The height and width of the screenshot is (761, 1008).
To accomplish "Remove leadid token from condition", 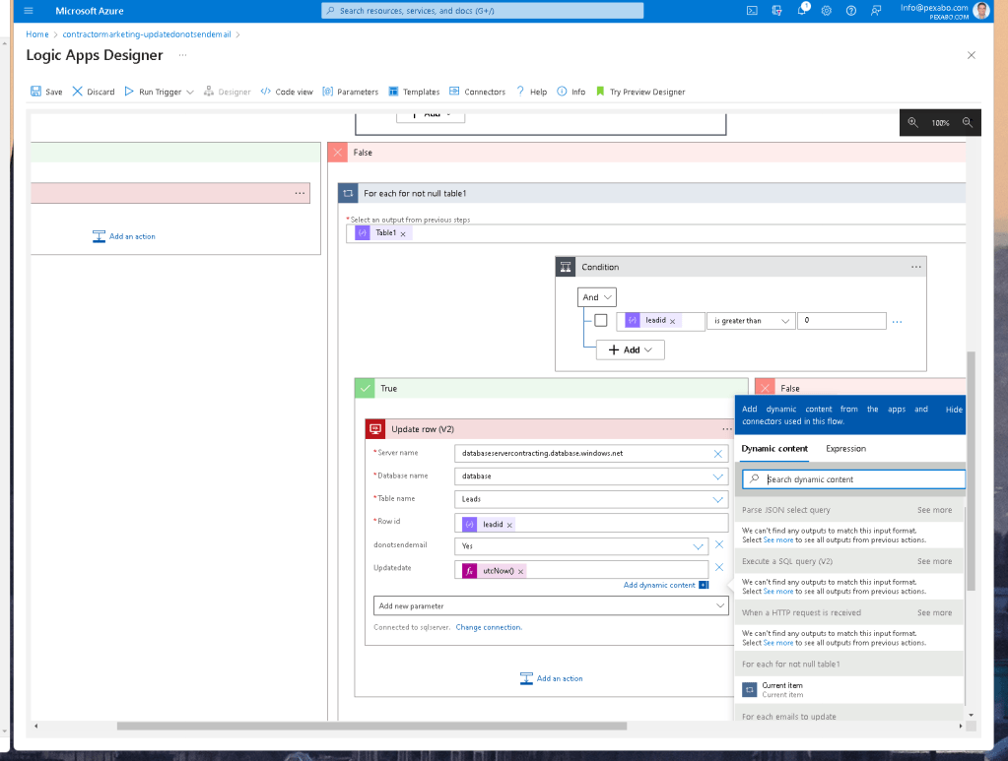I will 672,321.
